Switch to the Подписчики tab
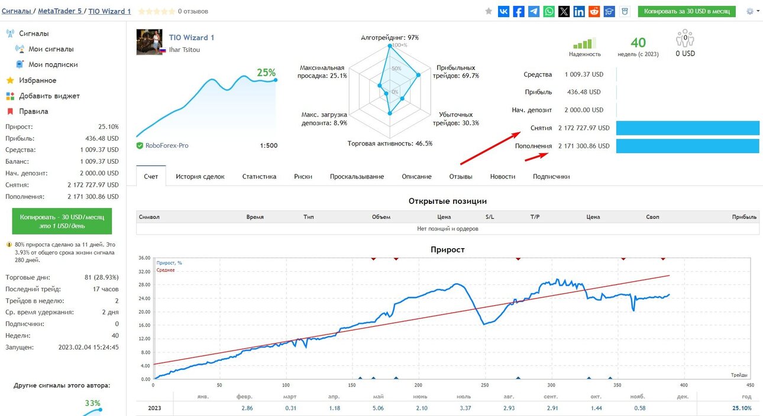The image size is (763, 416). tap(551, 176)
